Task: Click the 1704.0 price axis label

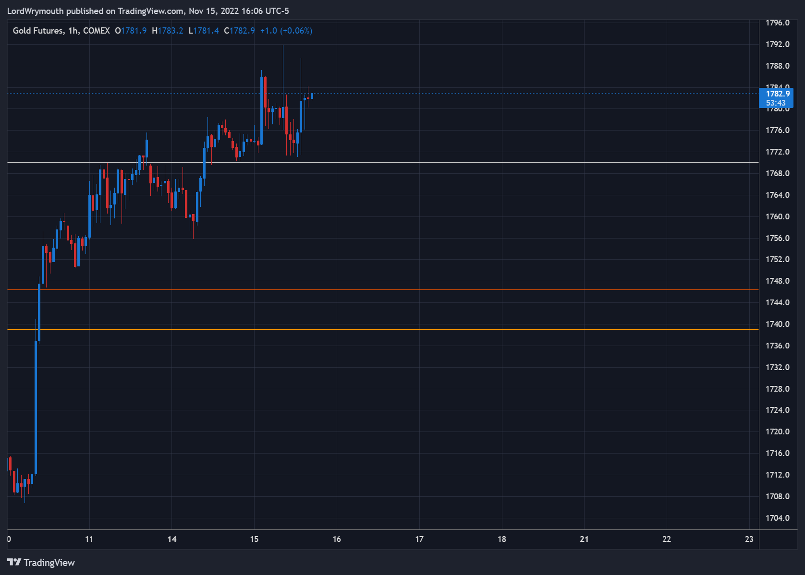Action: 777,518
